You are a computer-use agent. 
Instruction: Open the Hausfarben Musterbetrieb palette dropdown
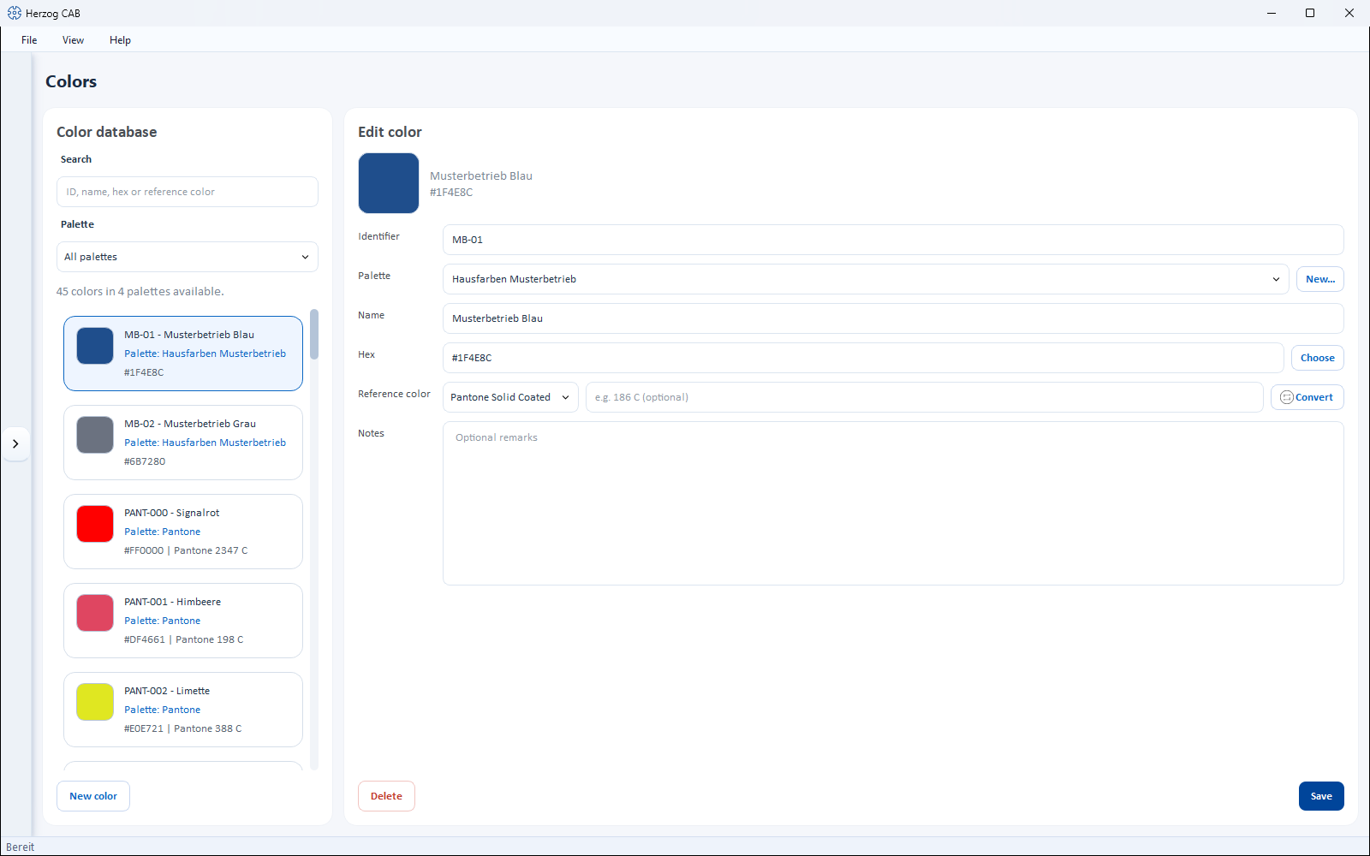(x=865, y=279)
